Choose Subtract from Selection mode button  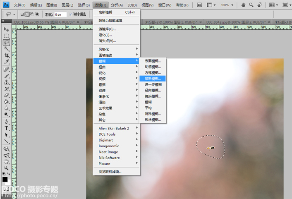(32, 14)
